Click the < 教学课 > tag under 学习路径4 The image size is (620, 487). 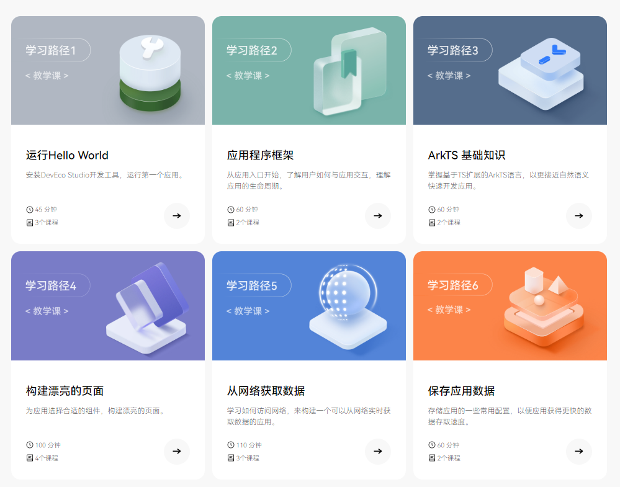(x=47, y=311)
